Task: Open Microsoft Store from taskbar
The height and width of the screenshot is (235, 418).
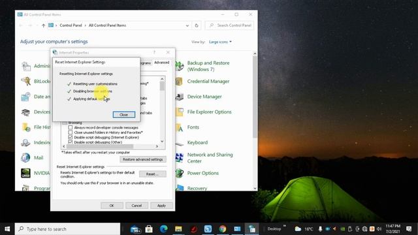Action: click(x=149, y=229)
